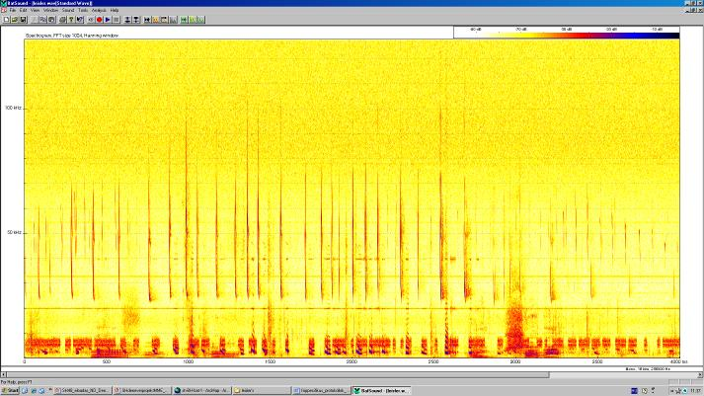Click the rewind icon left of Record

pyautogui.click(x=91, y=20)
